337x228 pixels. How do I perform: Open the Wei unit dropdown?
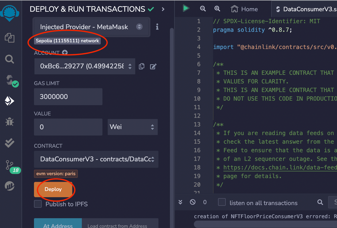(x=133, y=127)
